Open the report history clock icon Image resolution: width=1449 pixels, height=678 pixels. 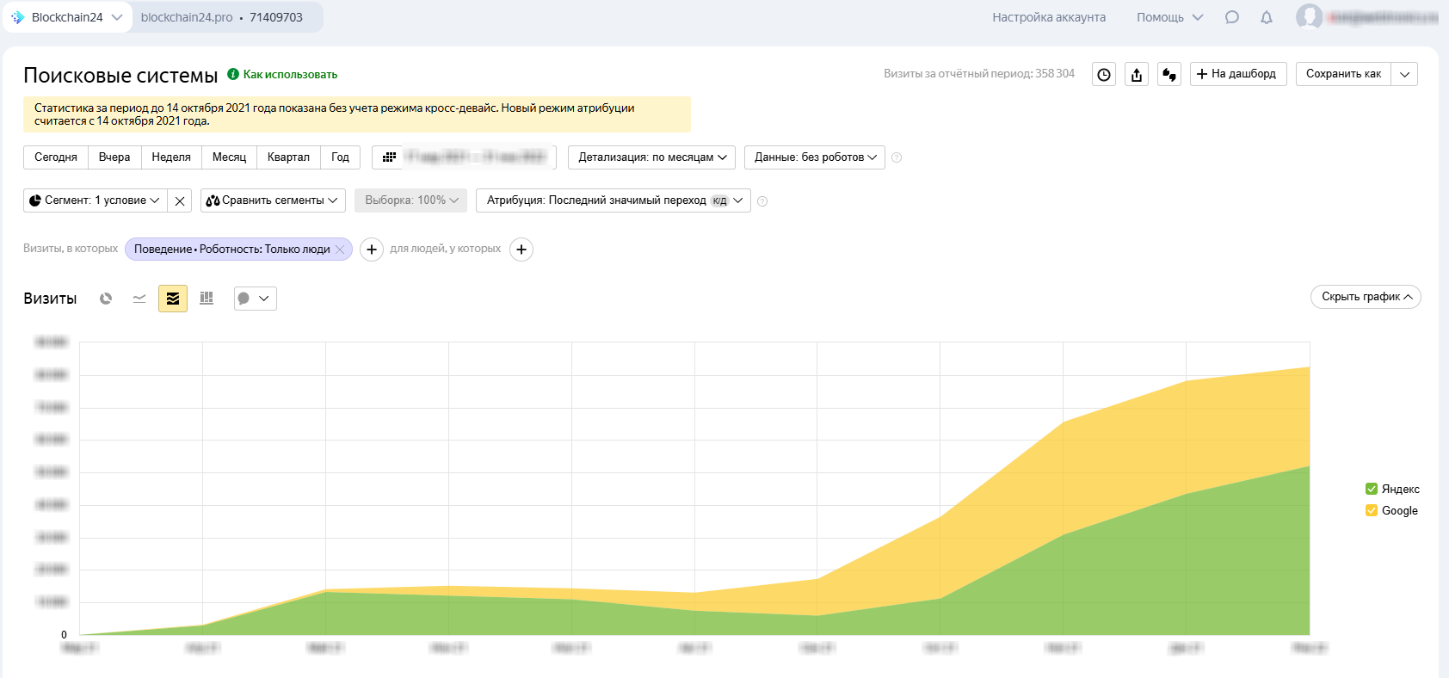coord(1104,75)
